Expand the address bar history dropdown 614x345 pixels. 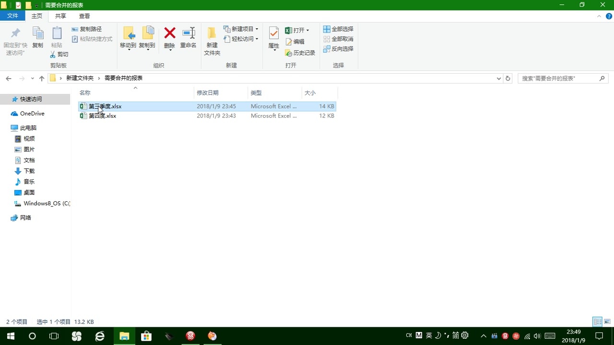[499, 78]
